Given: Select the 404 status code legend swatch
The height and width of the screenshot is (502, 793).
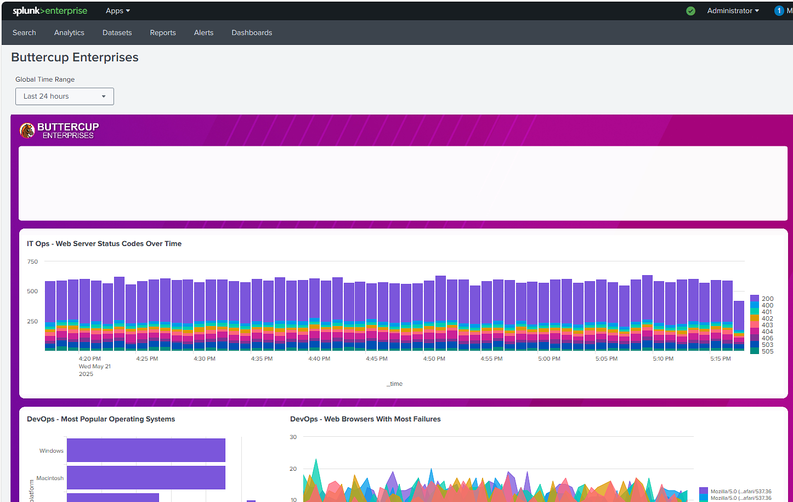Looking at the screenshot, I should click(755, 332).
